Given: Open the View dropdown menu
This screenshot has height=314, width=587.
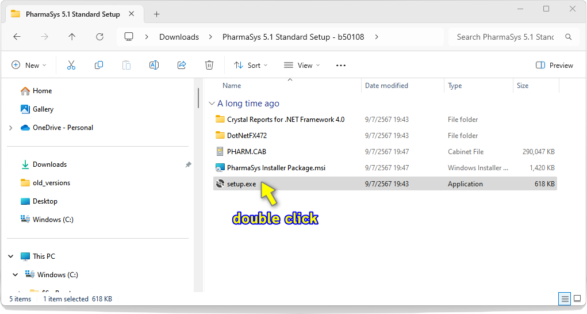Looking at the screenshot, I should [302, 65].
